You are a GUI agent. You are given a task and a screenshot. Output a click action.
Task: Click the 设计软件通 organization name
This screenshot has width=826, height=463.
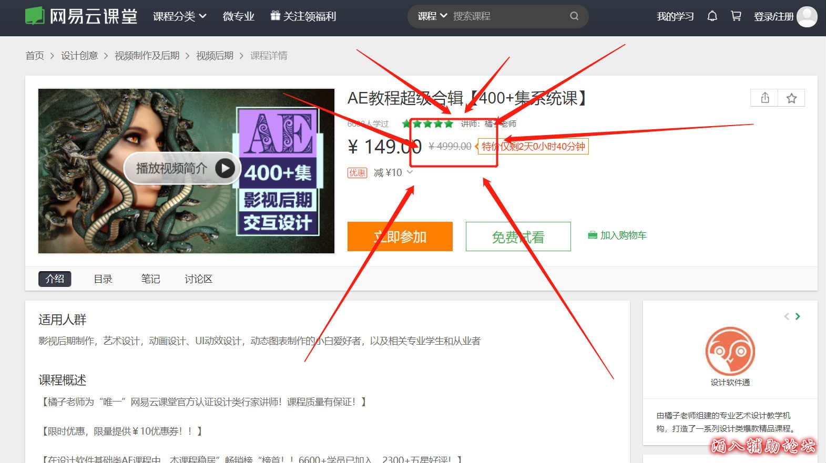pyautogui.click(x=730, y=383)
